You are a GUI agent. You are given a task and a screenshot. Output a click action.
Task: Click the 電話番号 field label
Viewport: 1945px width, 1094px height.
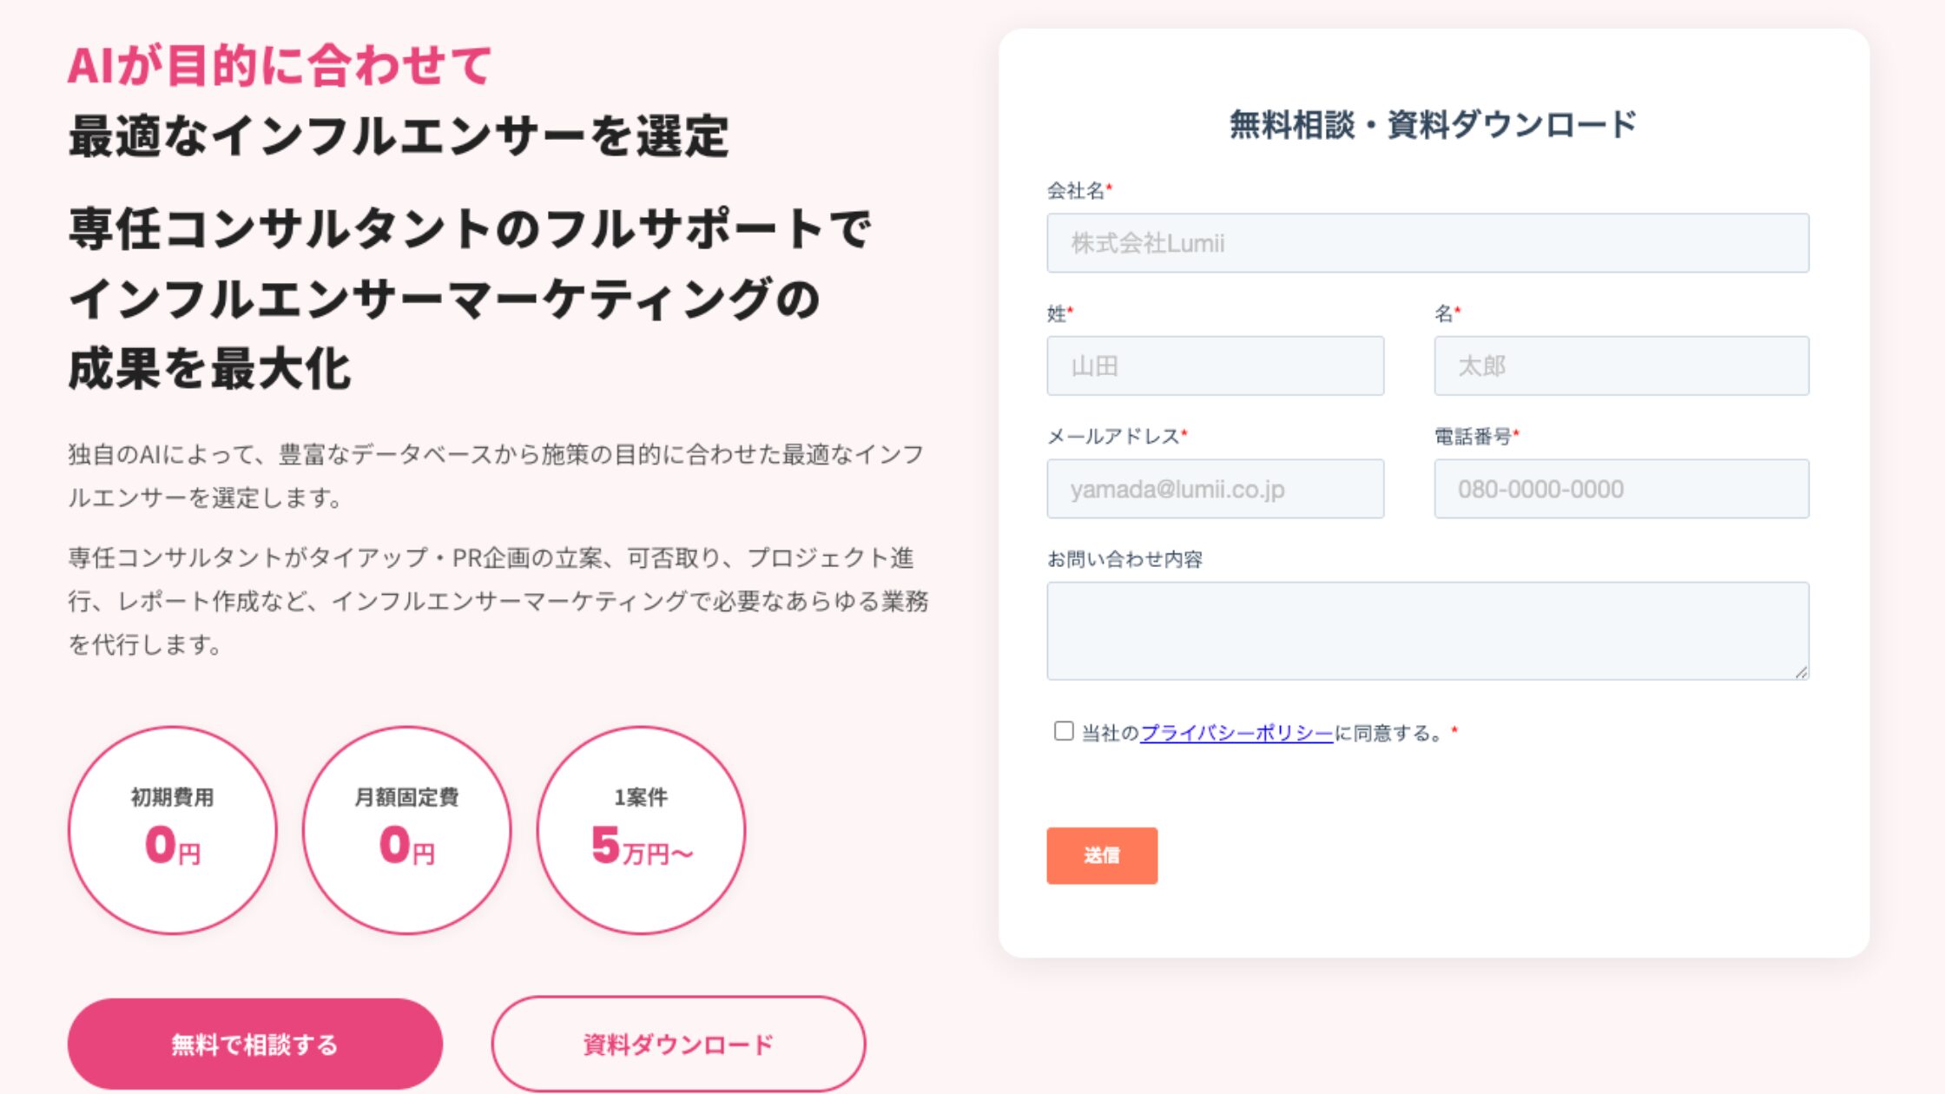(1476, 436)
